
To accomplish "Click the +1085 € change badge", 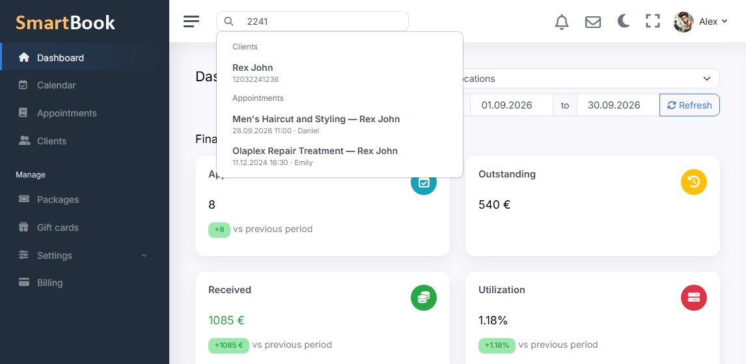I will pyautogui.click(x=229, y=345).
